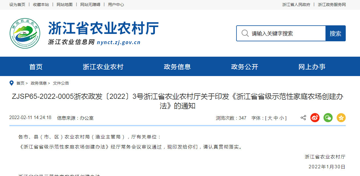The image size is (360, 176).
Task: Click the yellow star Qzone icon
Action: (x=341, y=118)
